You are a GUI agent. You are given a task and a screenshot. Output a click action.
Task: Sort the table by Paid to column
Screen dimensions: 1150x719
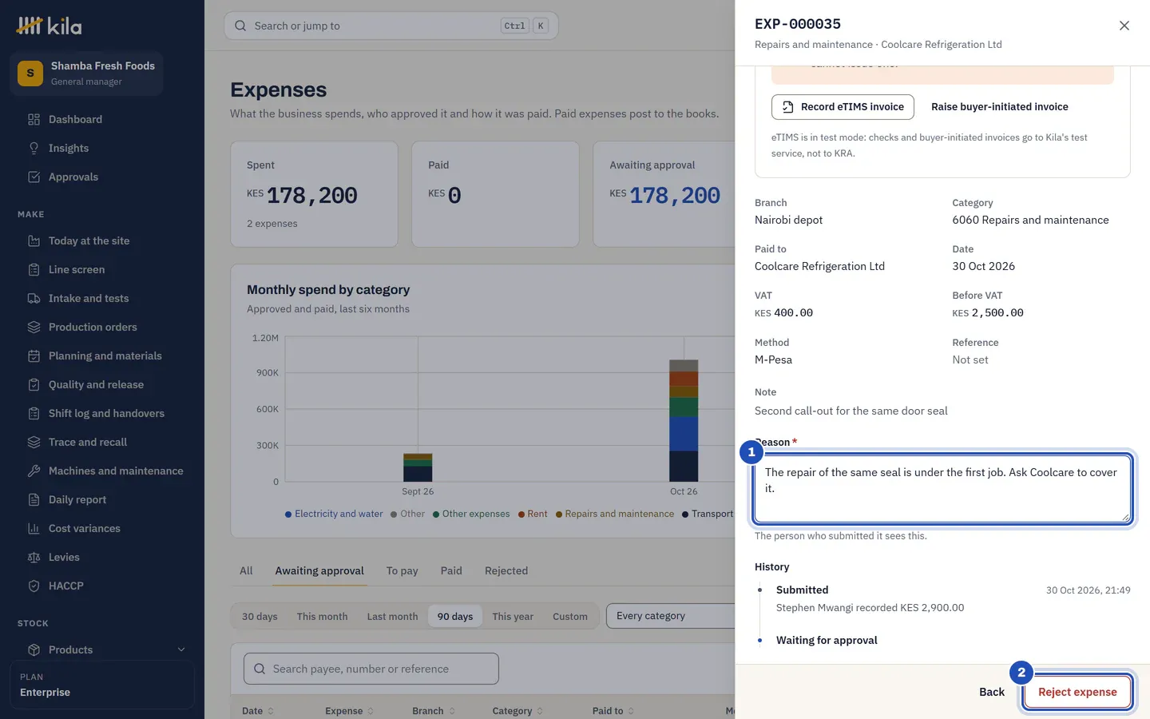pyautogui.click(x=613, y=711)
